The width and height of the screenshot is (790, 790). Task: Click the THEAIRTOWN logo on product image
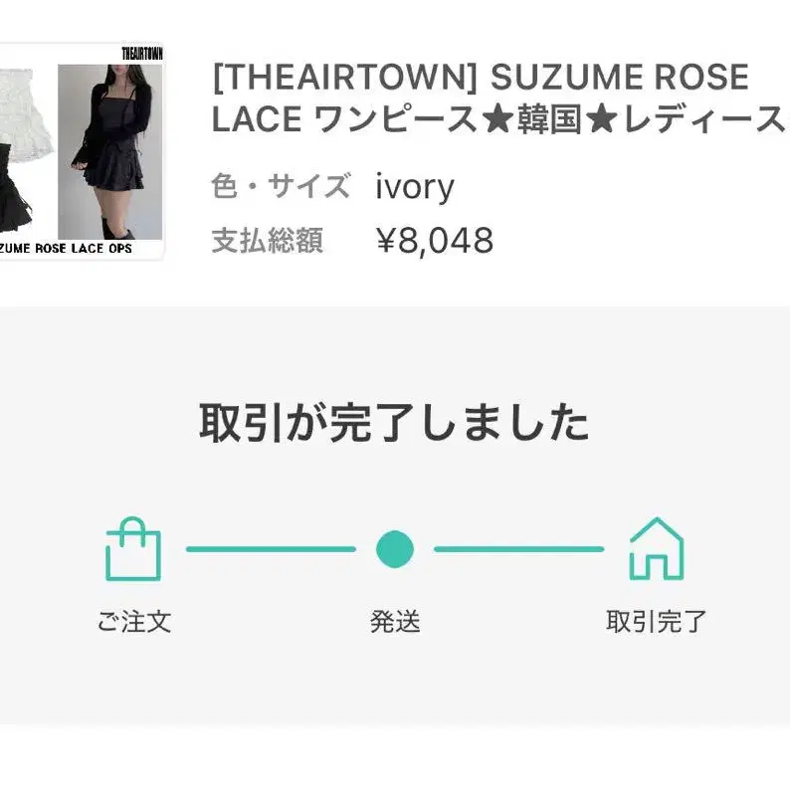pyautogui.click(x=141, y=53)
